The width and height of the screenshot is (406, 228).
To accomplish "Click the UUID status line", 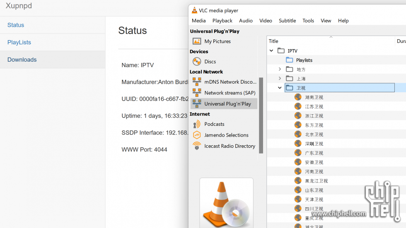I will [155, 99].
